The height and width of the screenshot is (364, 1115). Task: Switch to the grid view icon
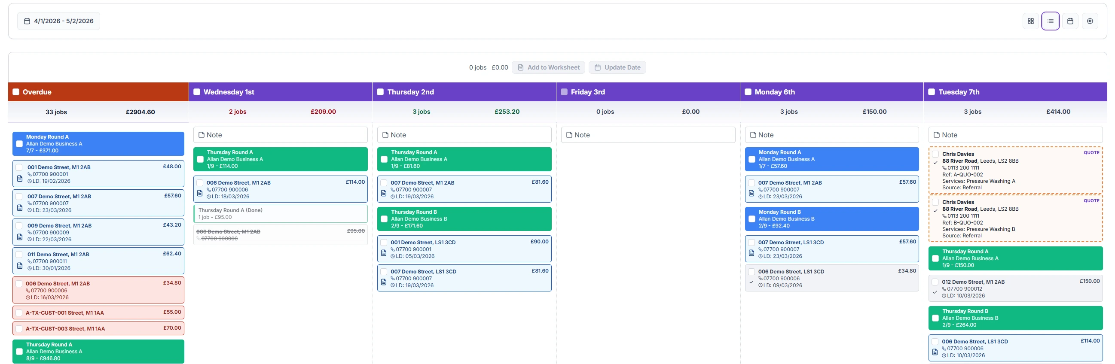[1031, 21]
